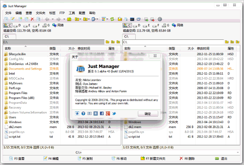Click the rename toolbar icon after delete

click(38, 19)
